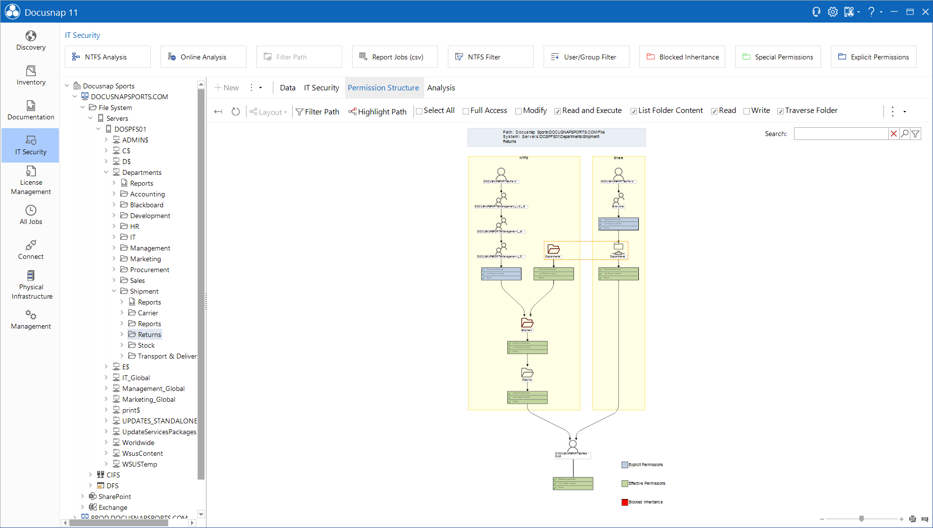Click the zoom in plus icon
Viewport: 933px width, 528px height.
pos(902,519)
